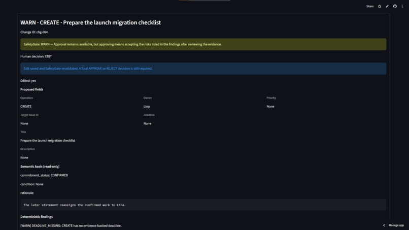Open the GitHub repository icon
The image size is (409, 230).
395,6
